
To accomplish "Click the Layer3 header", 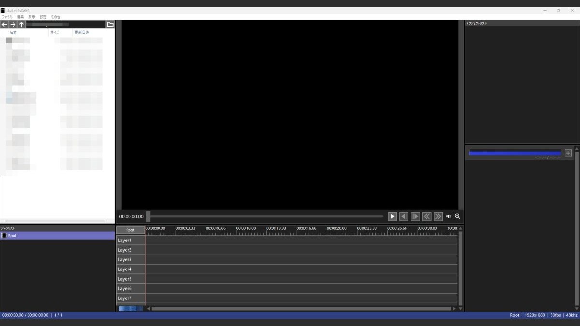I will tap(131, 259).
